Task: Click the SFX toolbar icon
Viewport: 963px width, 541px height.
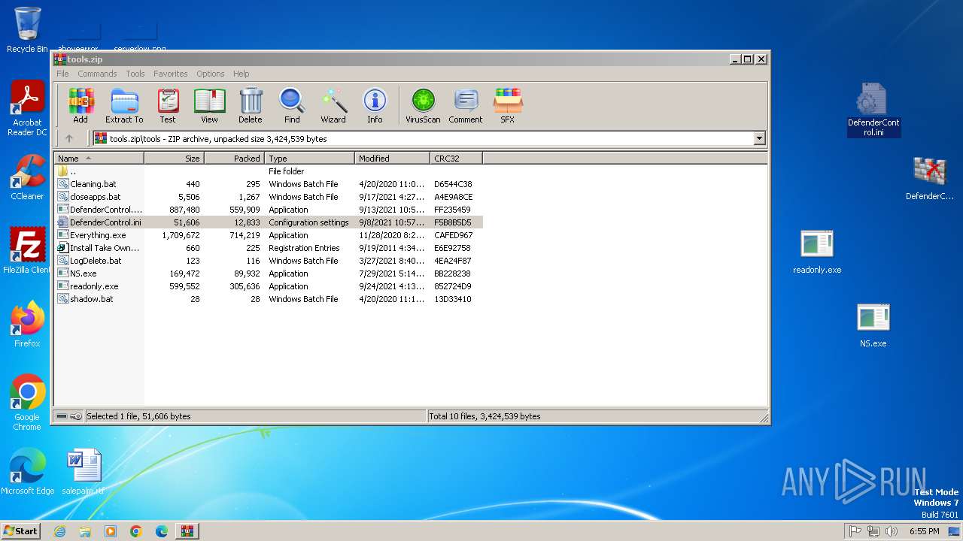Action: [x=508, y=105]
